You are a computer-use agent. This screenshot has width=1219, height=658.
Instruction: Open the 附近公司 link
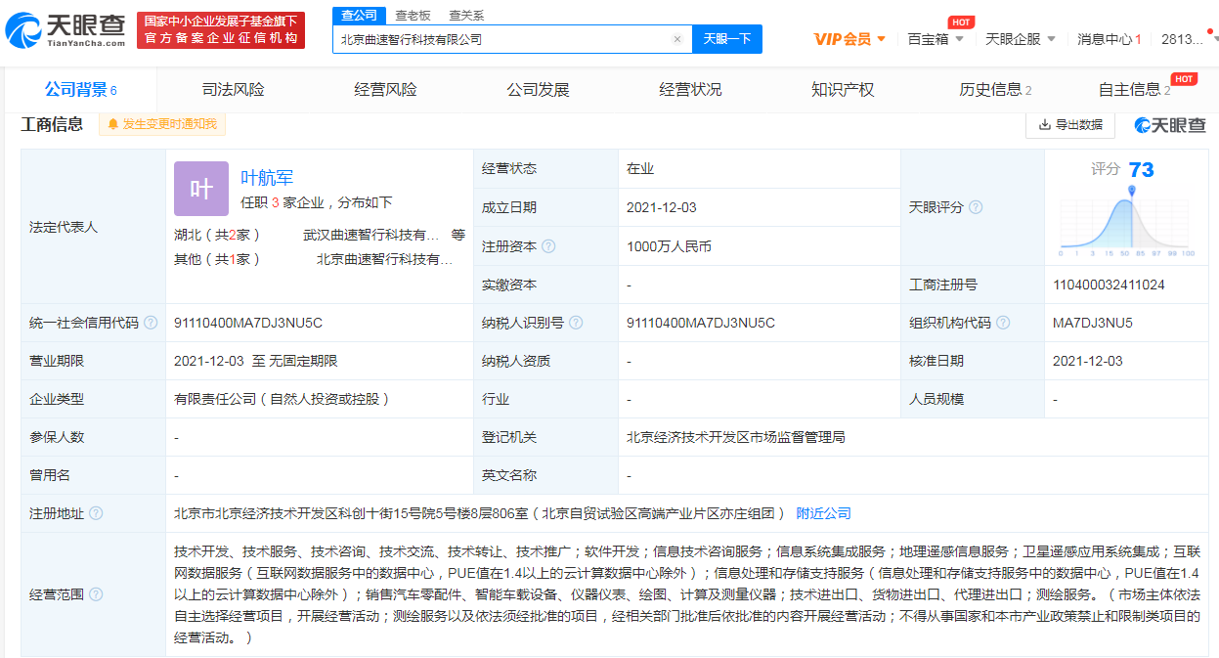click(x=823, y=513)
